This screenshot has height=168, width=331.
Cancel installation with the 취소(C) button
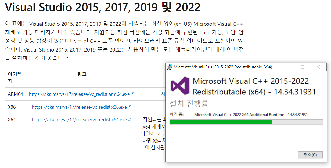(x=310, y=155)
